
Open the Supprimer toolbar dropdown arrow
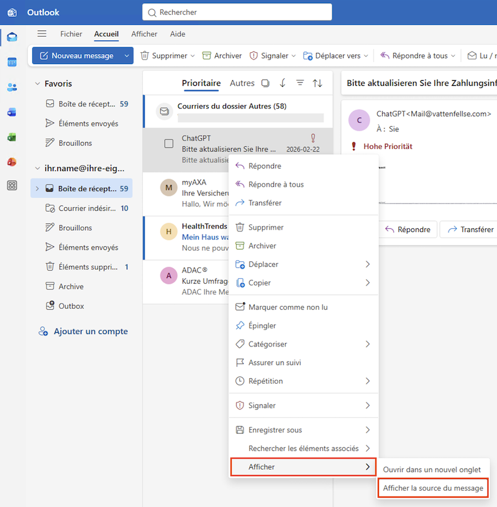(x=193, y=55)
